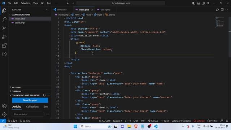
Task: Toggle the bottom panel layout icon
Action: click(x=199, y=3)
